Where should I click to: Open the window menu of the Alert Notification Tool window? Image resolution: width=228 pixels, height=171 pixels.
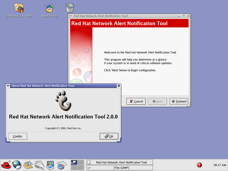[x=71, y=16]
